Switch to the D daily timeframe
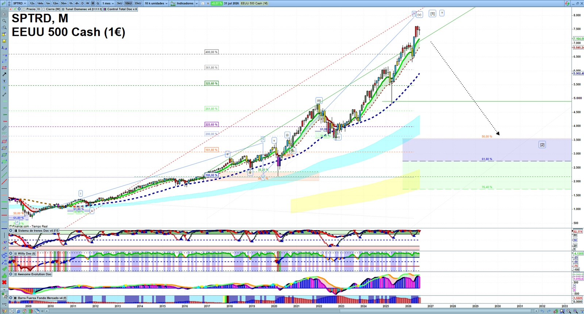The width and height of the screenshot is (584, 314). point(82,3)
